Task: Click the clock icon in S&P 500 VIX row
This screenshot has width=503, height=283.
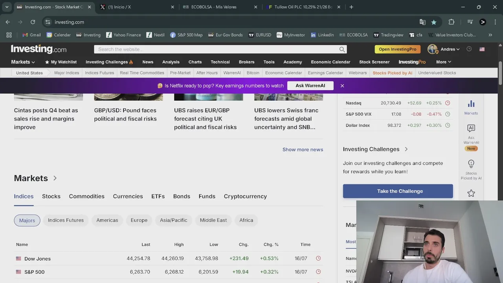Action: click(x=448, y=114)
